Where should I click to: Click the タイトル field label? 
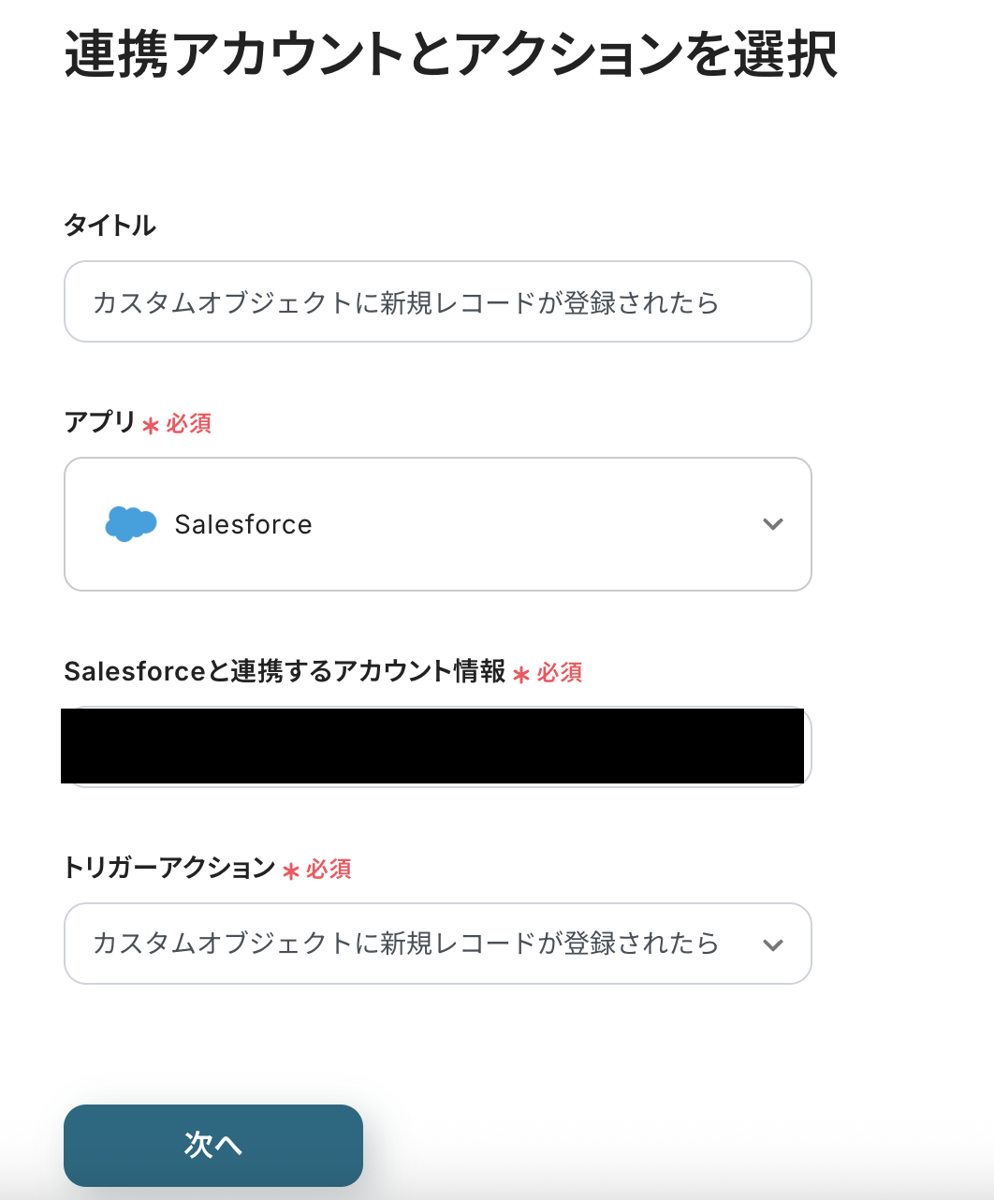[110, 226]
